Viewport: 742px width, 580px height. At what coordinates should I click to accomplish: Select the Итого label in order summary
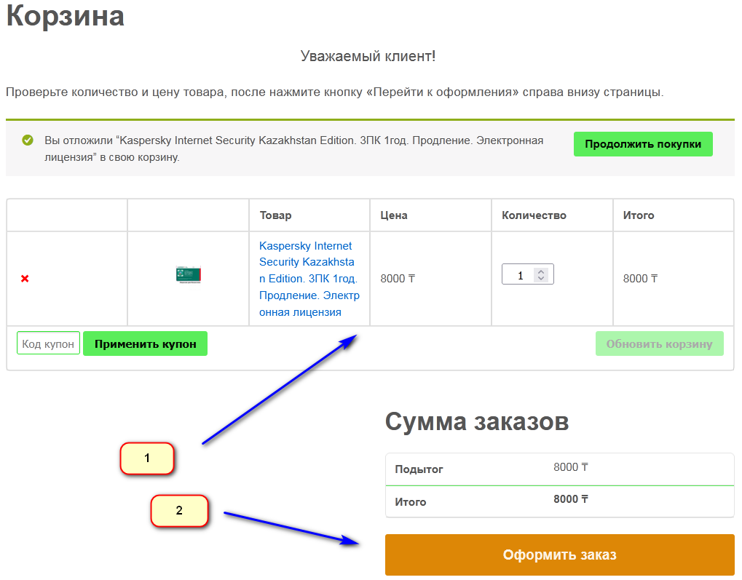point(410,502)
